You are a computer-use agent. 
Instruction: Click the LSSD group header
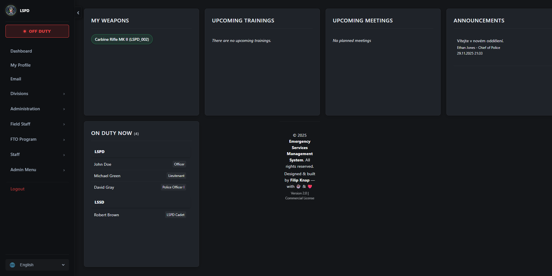pos(141,202)
